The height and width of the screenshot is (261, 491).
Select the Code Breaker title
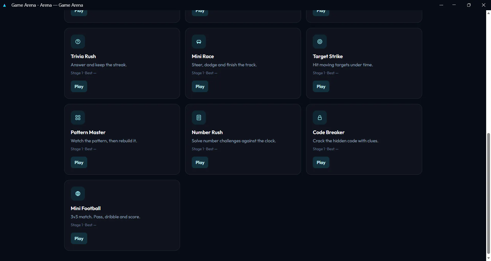coord(329,132)
